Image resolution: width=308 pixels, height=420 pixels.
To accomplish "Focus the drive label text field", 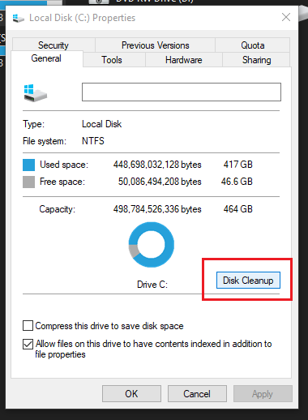I will click(x=182, y=92).
